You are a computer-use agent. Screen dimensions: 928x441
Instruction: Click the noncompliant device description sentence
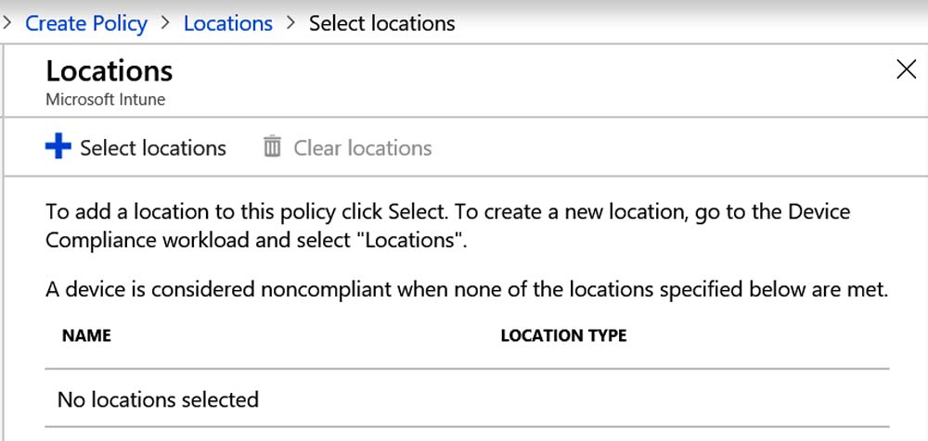click(x=467, y=290)
